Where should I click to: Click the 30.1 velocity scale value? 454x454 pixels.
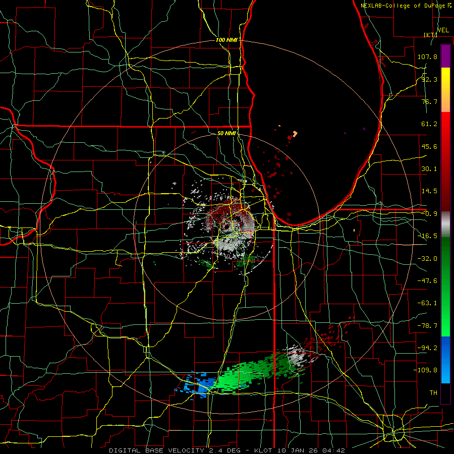(x=429, y=169)
